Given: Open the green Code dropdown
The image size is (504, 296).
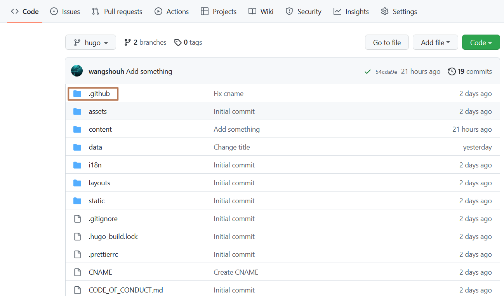Looking at the screenshot, I should coord(481,42).
